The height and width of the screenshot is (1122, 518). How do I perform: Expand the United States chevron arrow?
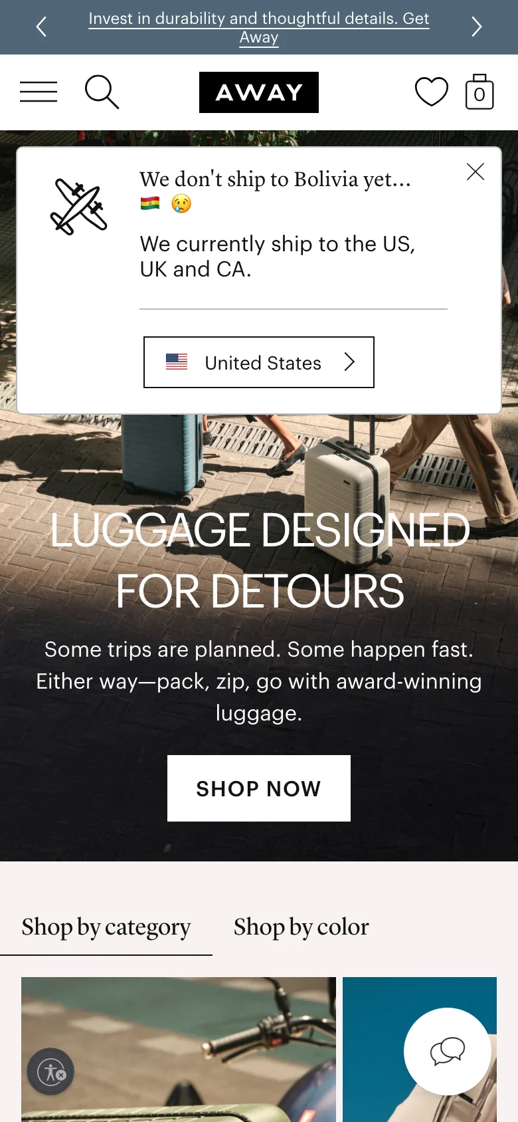(x=349, y=362)
